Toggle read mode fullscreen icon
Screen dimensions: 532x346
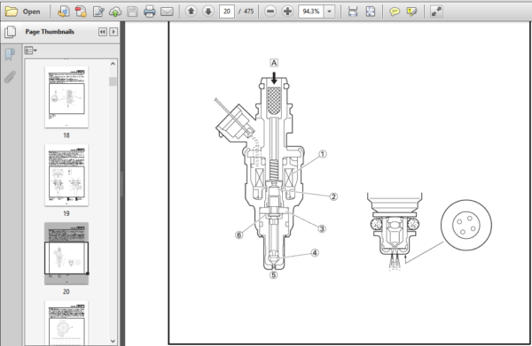436,12
